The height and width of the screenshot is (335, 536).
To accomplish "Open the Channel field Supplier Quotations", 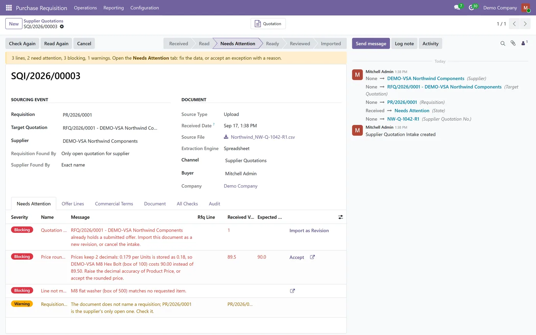I will tap(282, 160).
